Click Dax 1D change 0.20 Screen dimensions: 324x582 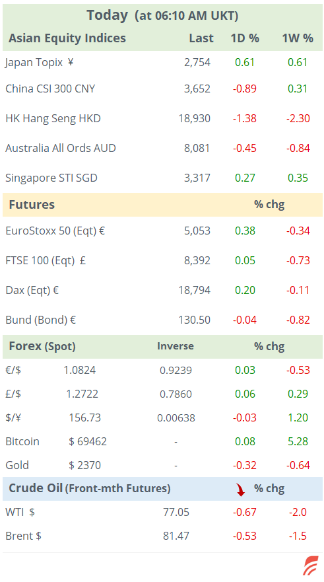pos(245,290)
